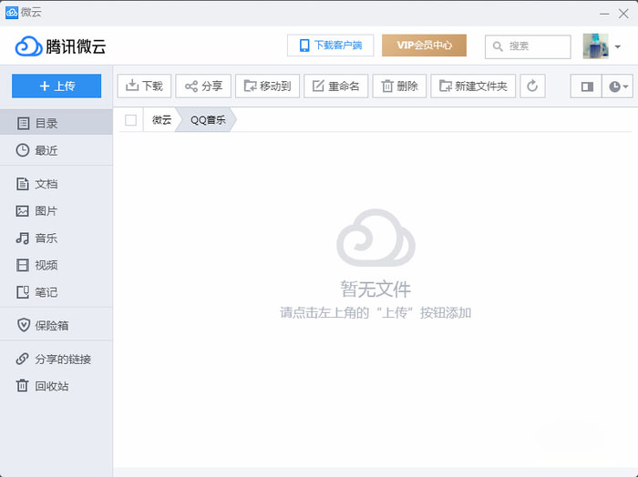This screenshot has width=638, height=477.
Task: Click the 删除 delete button
Action: click(399, 86)
